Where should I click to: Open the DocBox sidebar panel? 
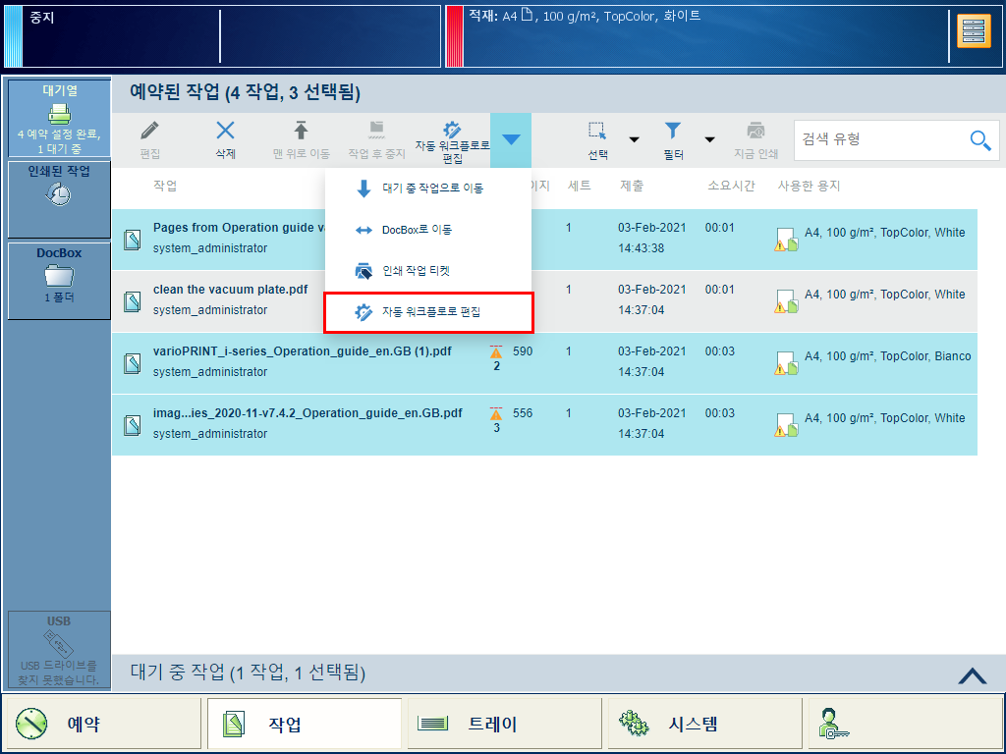[x=59, y=280]
